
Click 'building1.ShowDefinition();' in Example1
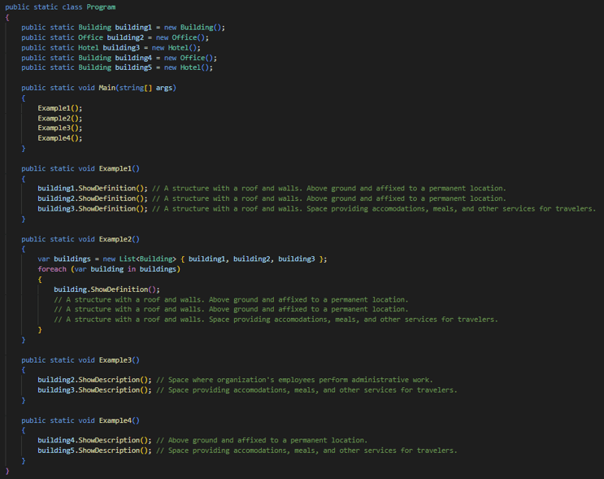[x=93, y=189]
